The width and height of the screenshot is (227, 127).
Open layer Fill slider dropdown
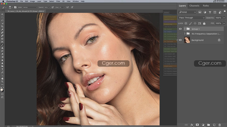tap(224, 23)
